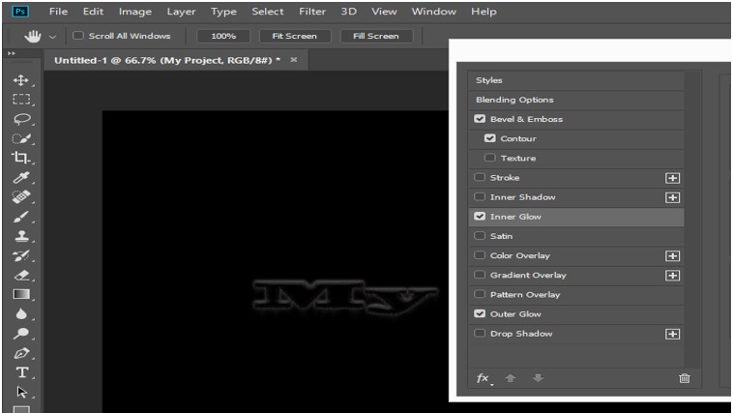
Task: Select the Rectangular Marquee tool
Action: [21, 100]
